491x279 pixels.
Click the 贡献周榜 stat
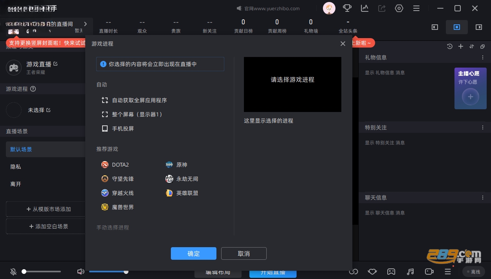click(277, 26)
